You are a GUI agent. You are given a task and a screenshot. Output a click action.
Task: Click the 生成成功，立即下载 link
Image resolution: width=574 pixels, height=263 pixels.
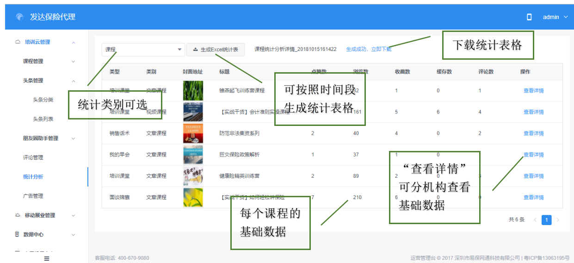click(369, 49)
